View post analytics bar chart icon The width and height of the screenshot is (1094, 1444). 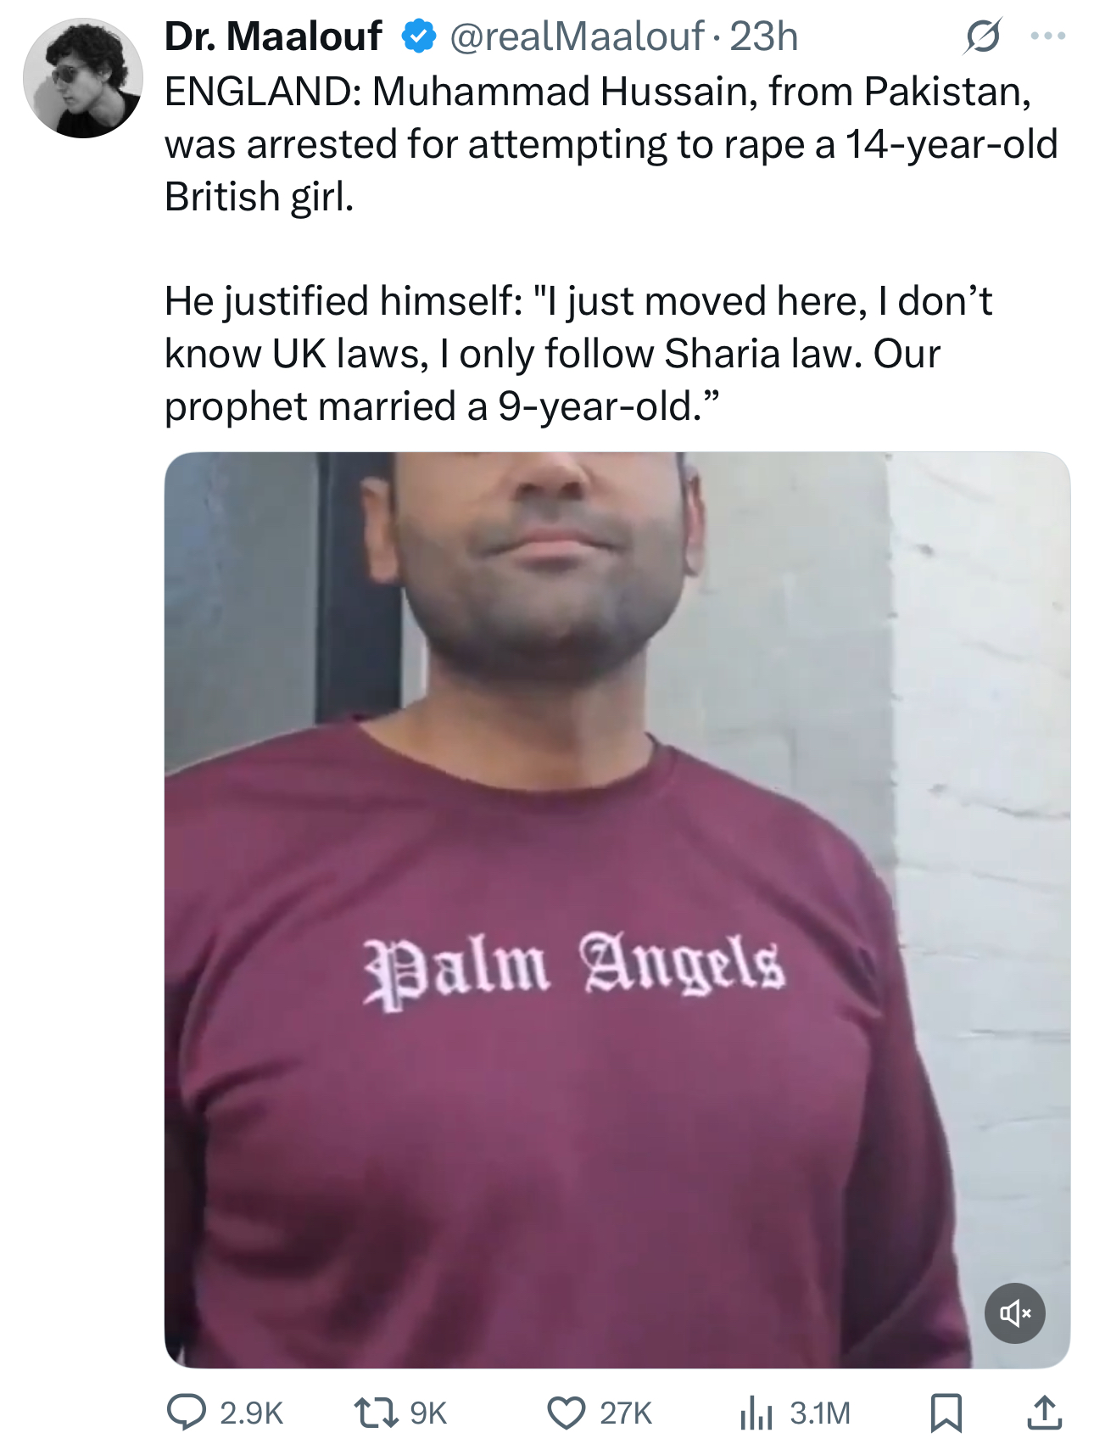point(756,1413)
